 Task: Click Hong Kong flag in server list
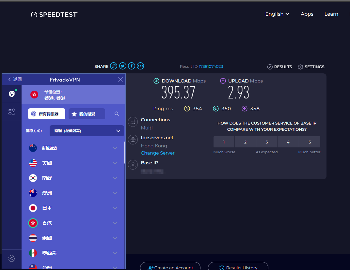click(33, 223)
